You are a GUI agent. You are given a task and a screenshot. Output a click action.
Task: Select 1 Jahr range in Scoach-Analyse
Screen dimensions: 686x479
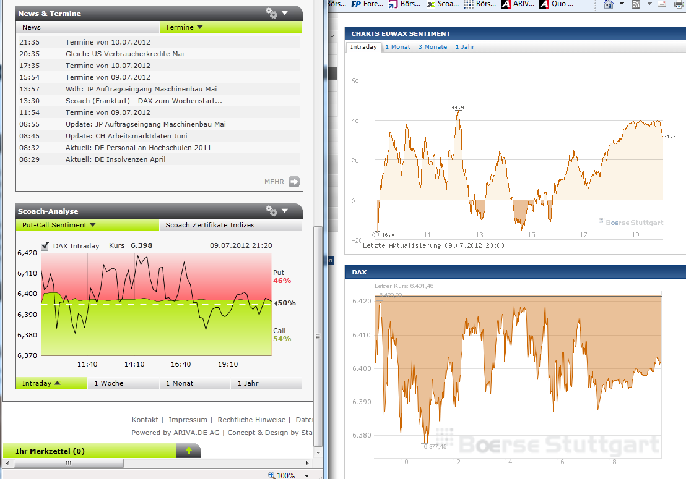tap(266, 383)
